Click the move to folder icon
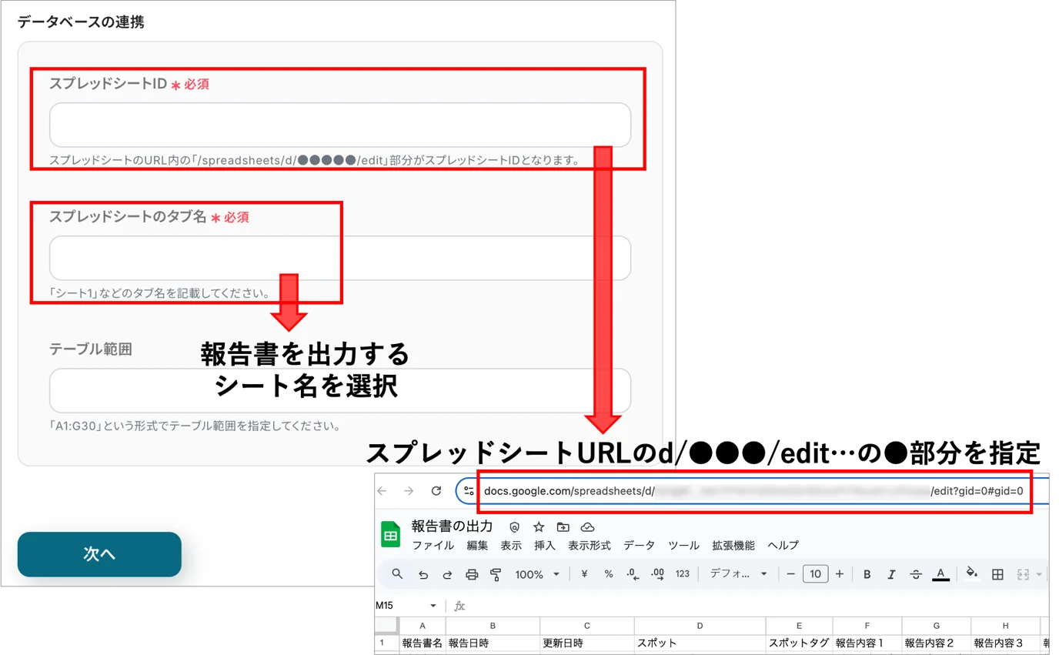The width and height of the screenshot is (1059, 655). (563, 526)
